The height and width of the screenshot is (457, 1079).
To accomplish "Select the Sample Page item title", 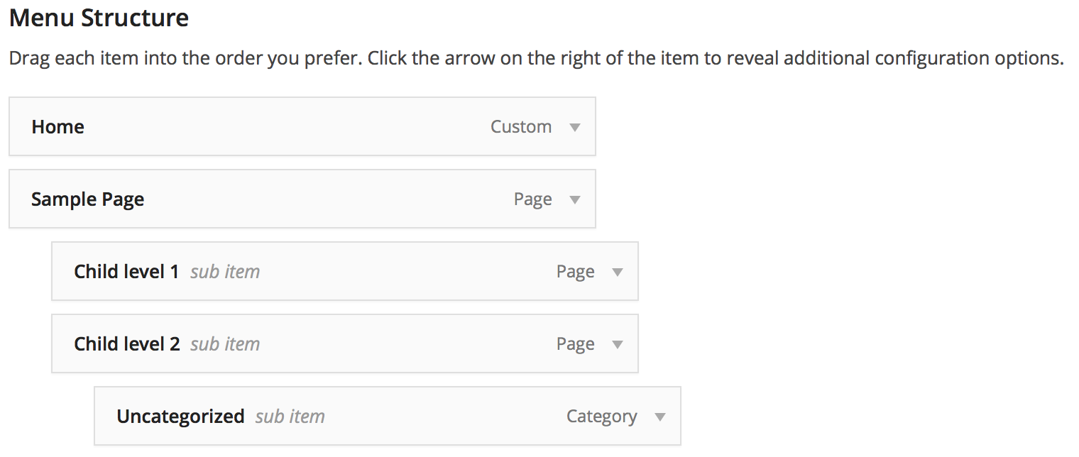I will (x=88, y=199).
